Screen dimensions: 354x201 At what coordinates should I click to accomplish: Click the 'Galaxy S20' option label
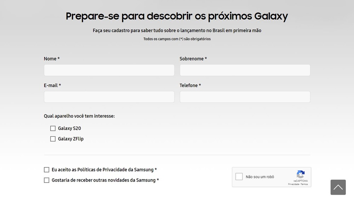pyautogui.click(x=69, y=129)
